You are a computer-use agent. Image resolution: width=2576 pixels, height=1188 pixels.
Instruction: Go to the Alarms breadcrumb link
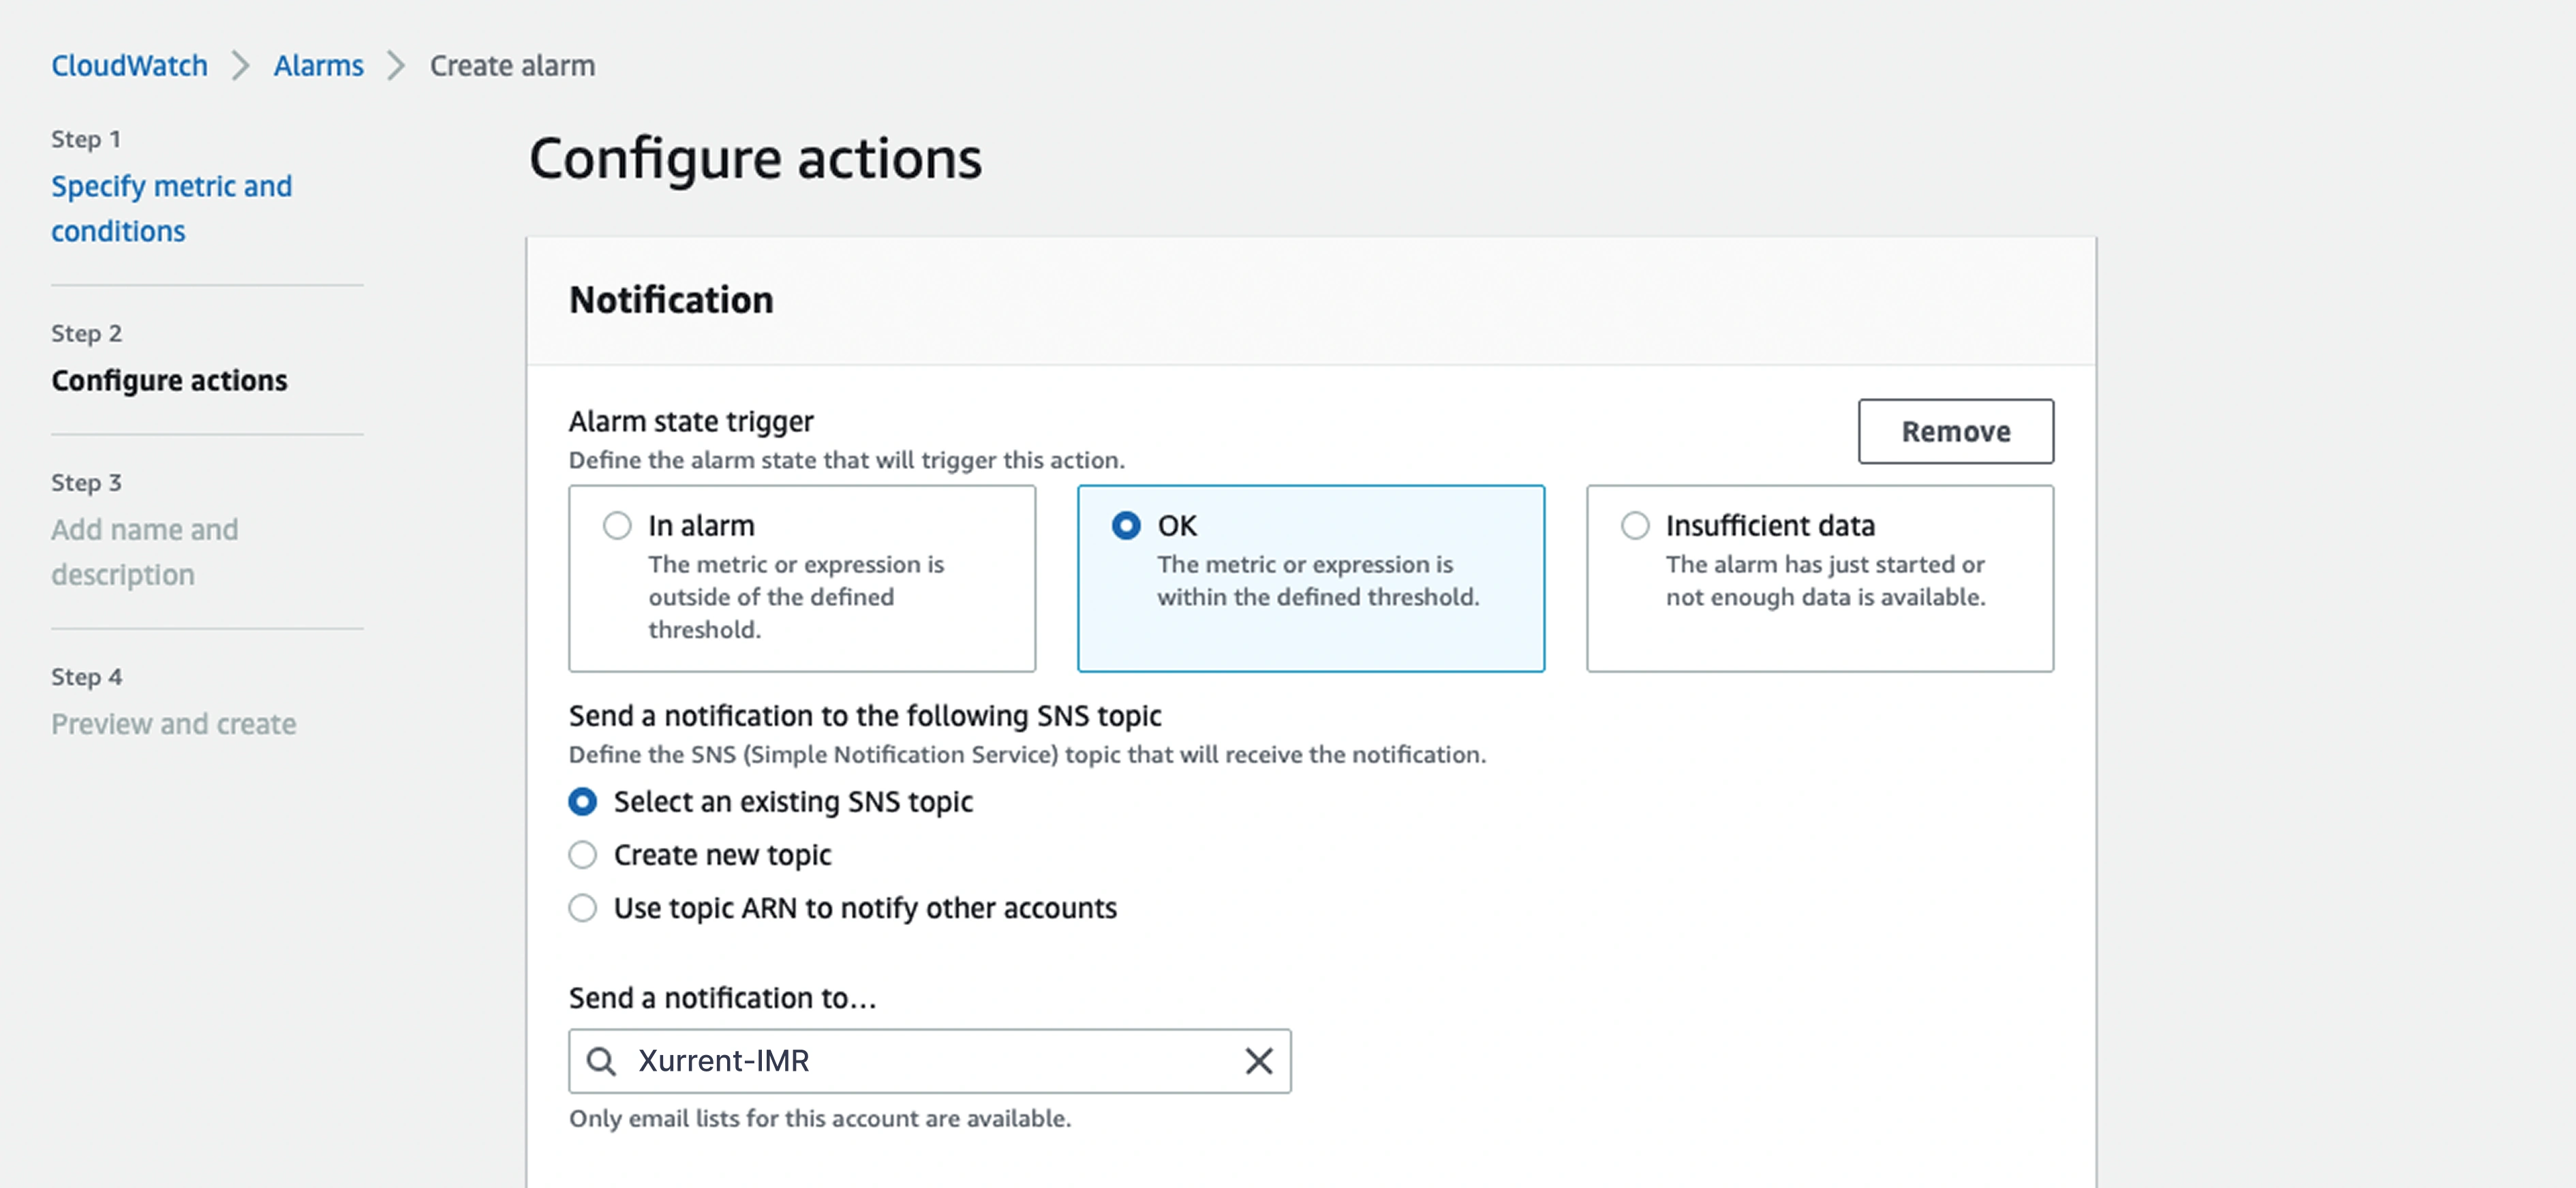(x=319, y=66)
